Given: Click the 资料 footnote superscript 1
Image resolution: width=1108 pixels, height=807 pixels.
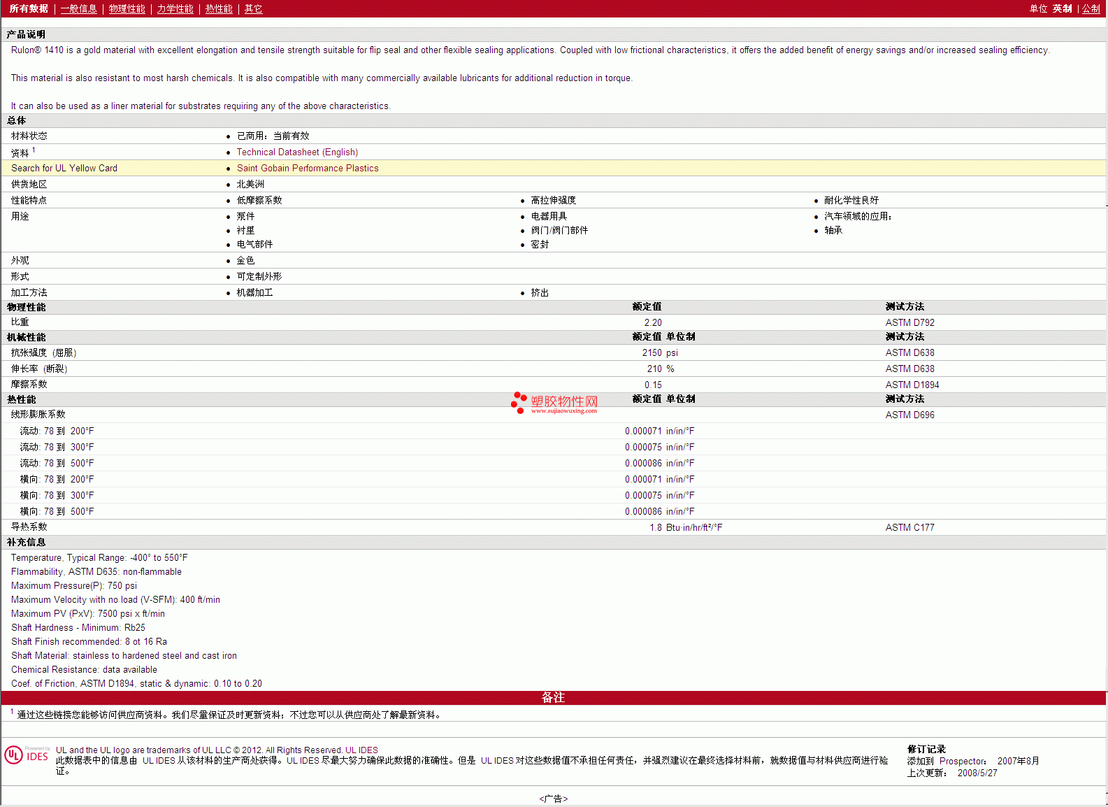Looking at the screenshot, I should 34,150.
